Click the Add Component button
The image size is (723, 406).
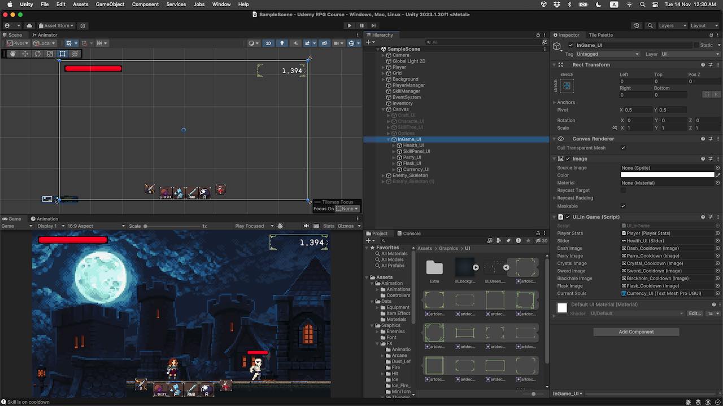tap(636, 332)
